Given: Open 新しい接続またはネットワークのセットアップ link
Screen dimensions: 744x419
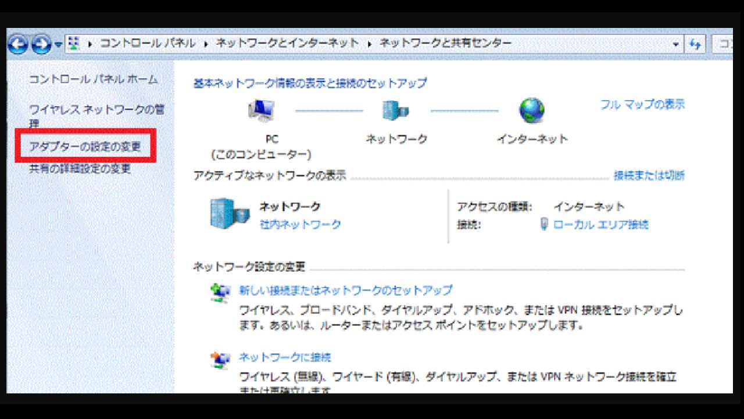Looking at the screenshot, I should [x=346, y=290].
